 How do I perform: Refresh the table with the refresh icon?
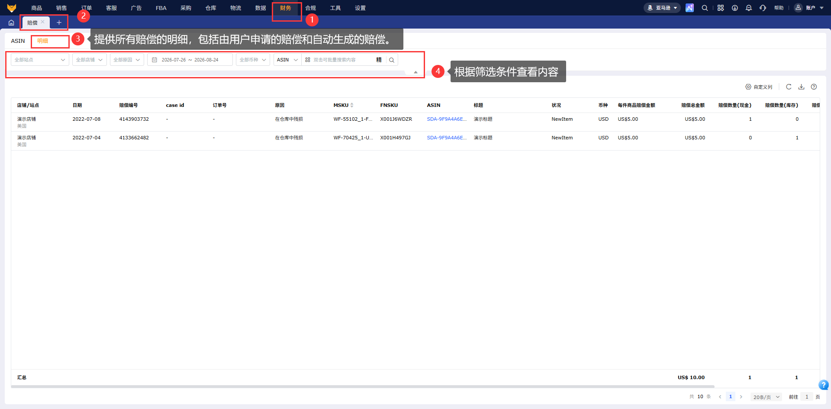point(789,87)
